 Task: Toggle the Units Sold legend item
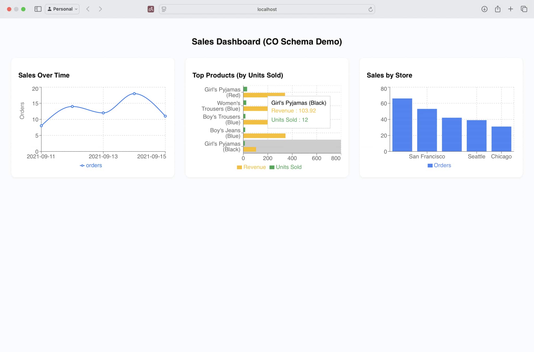click(x=285, y=167)
